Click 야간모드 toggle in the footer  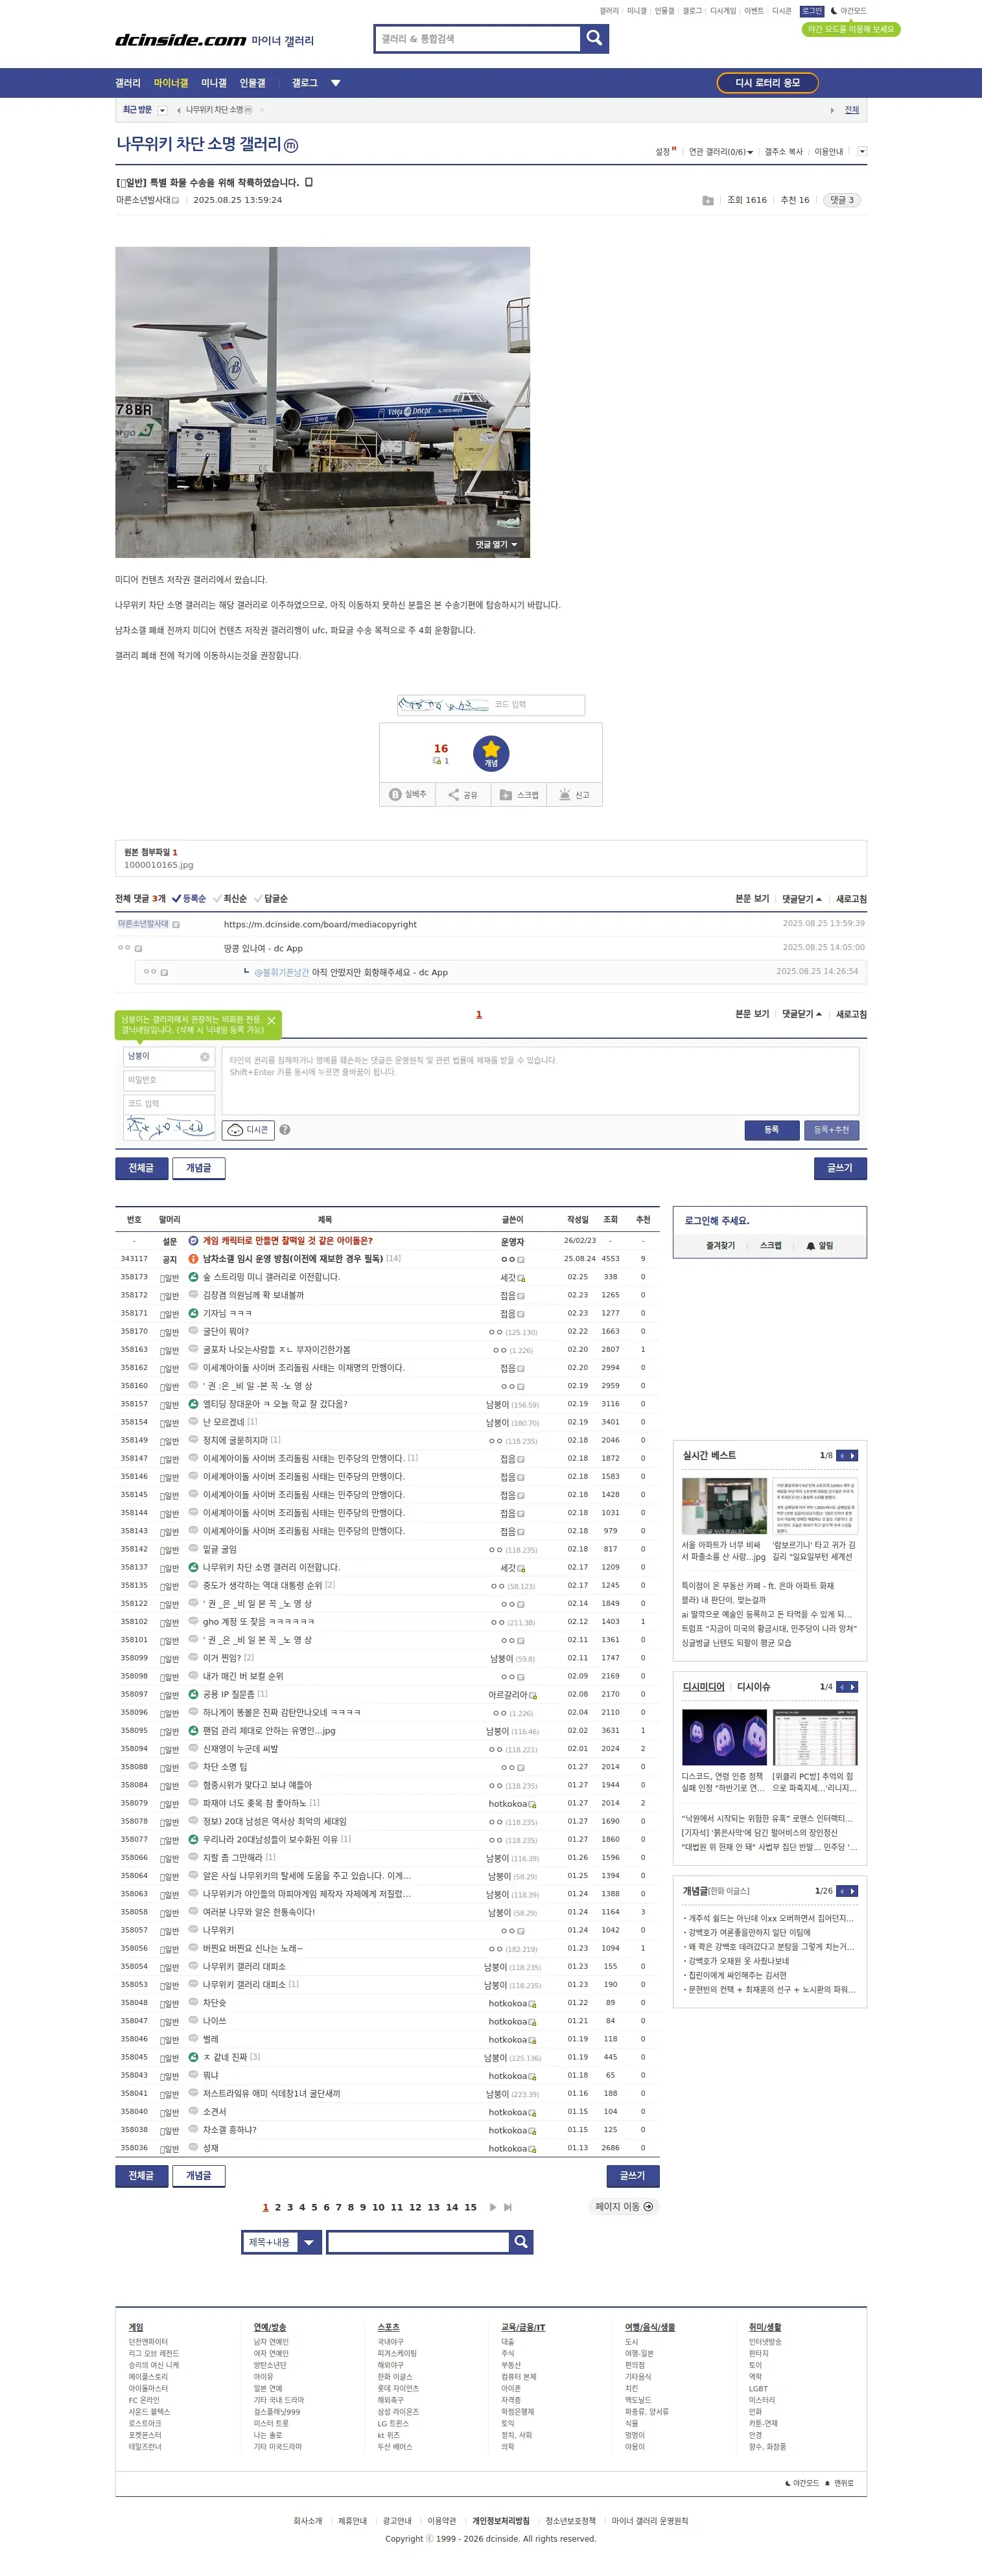(x=802, y=2483)
